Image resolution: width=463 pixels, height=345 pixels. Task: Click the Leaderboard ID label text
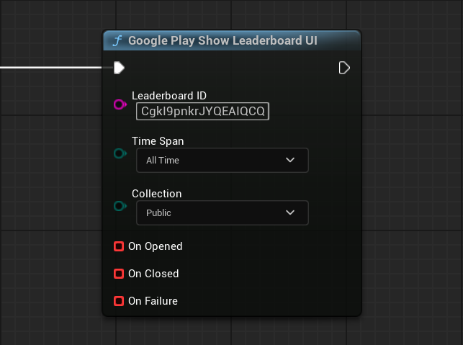click(169, 96)
